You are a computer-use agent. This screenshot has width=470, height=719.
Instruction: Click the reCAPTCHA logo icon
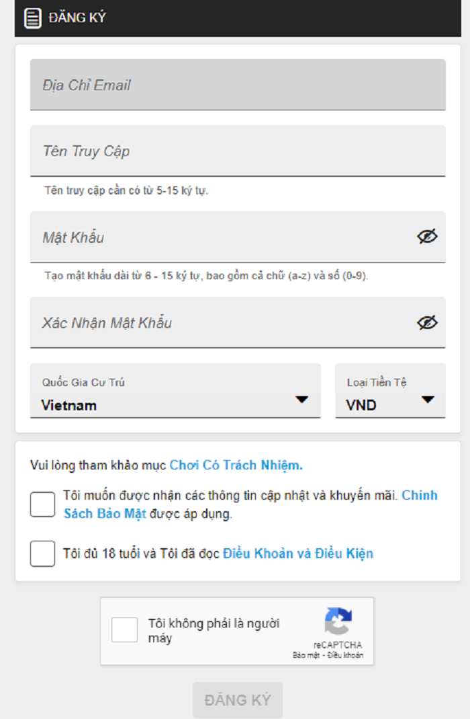pyautogui.click(x=338, y=622)
